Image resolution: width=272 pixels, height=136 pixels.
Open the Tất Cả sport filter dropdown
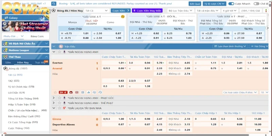click(97, 11)
